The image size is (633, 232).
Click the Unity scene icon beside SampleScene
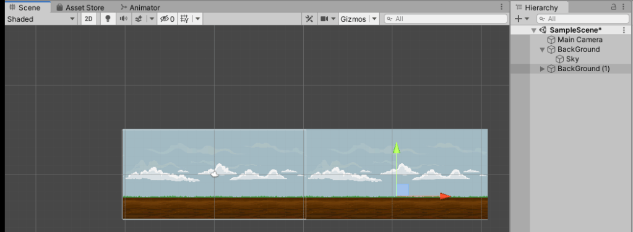click(x=543, y=30)
